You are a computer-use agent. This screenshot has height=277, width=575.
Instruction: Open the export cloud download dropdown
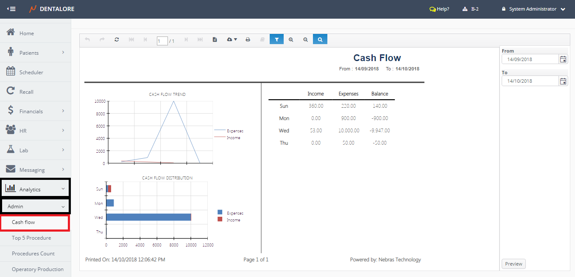click(x=232, y=39)
